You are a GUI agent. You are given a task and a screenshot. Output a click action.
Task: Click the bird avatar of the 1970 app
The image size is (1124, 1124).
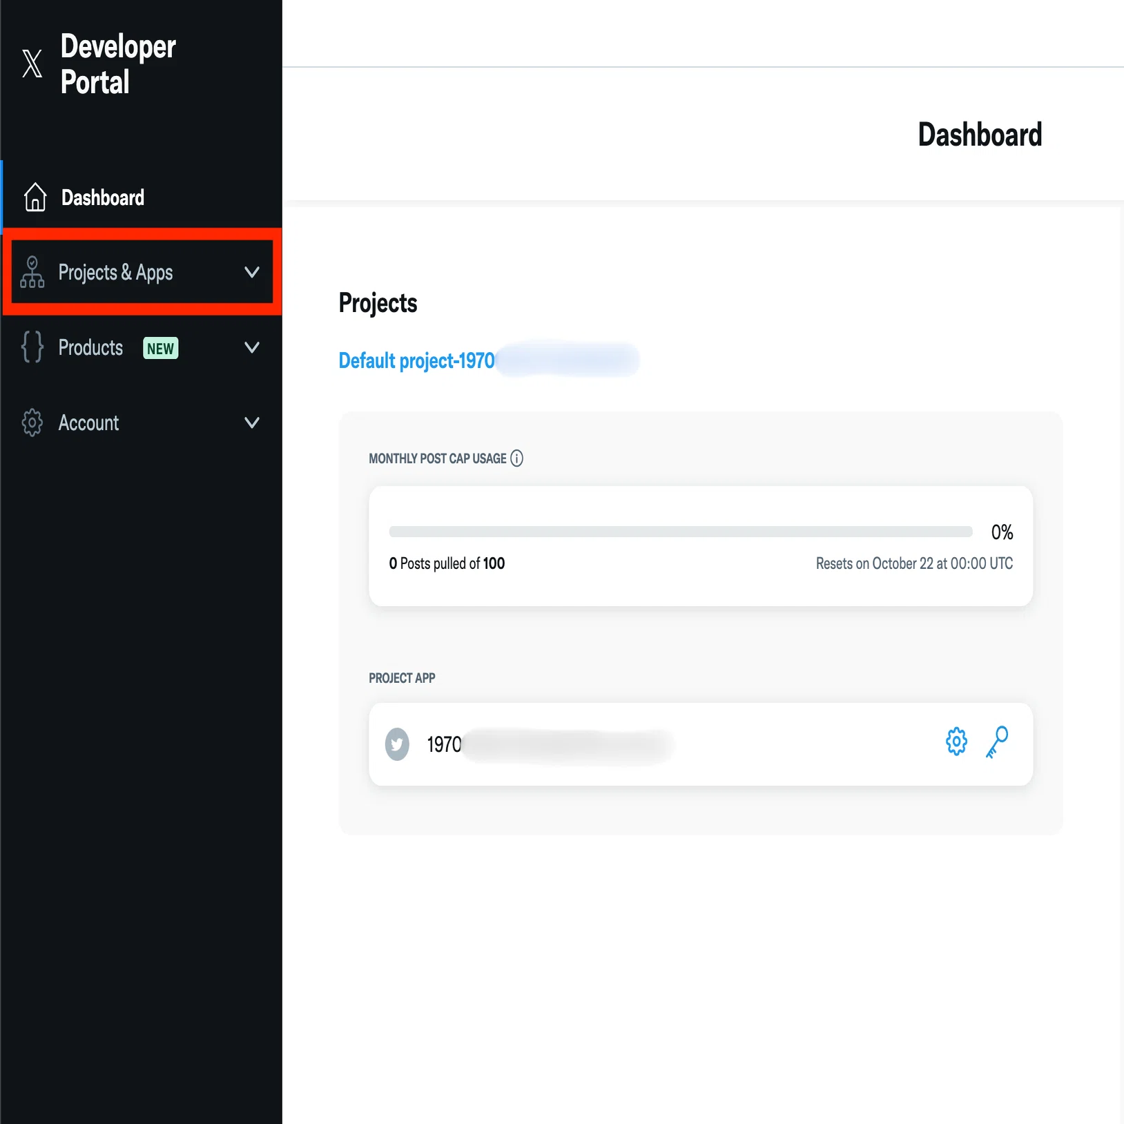pyautogui.click(x=397, y=744)
